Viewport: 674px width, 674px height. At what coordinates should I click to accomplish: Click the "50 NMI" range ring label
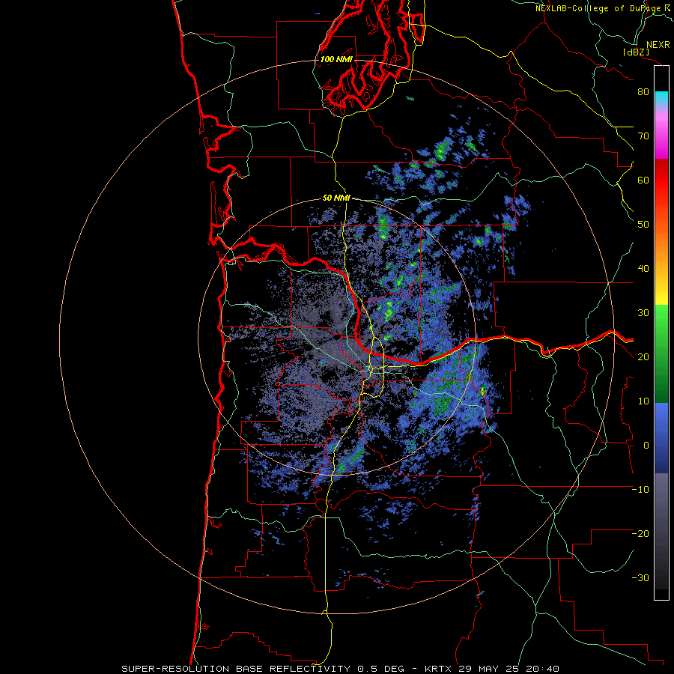336,198
